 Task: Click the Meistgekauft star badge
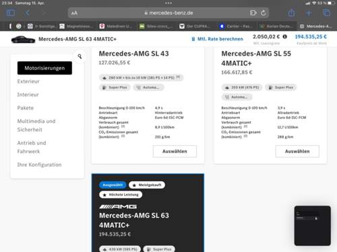pyautogui.click(x=147, y=185)
